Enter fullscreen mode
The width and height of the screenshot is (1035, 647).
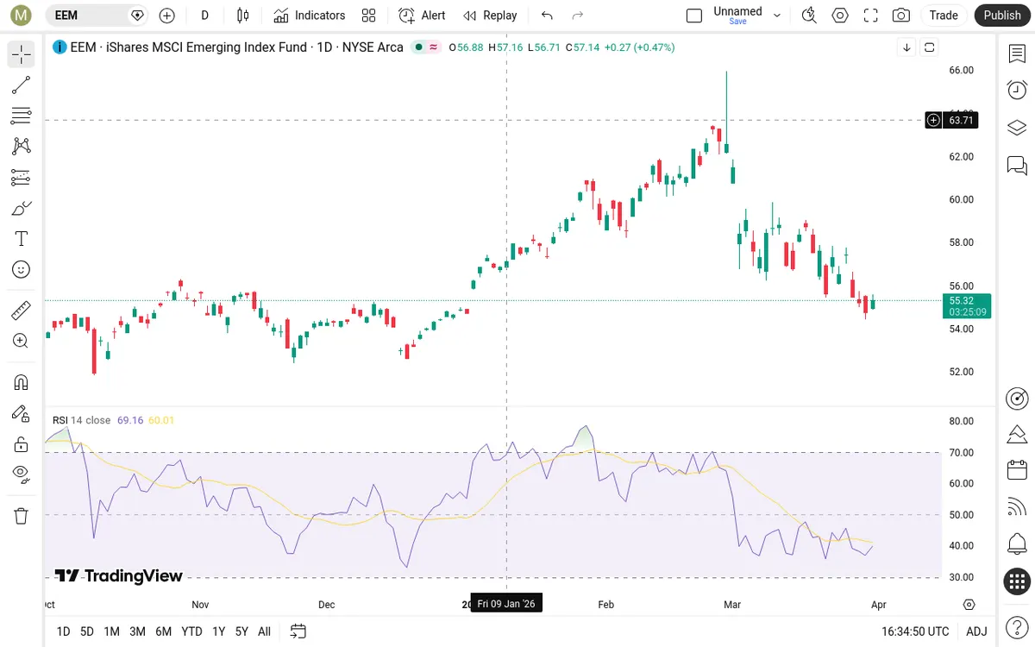coord(870,15)
